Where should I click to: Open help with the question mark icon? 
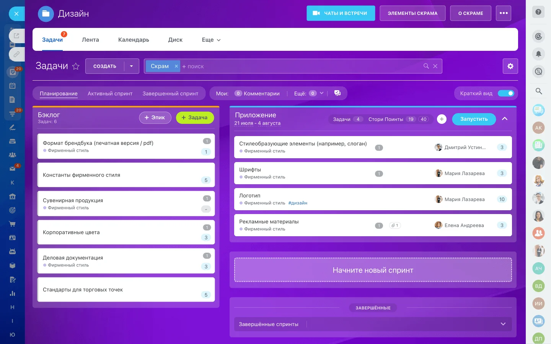pyautogui.click(x=538, y=12)
